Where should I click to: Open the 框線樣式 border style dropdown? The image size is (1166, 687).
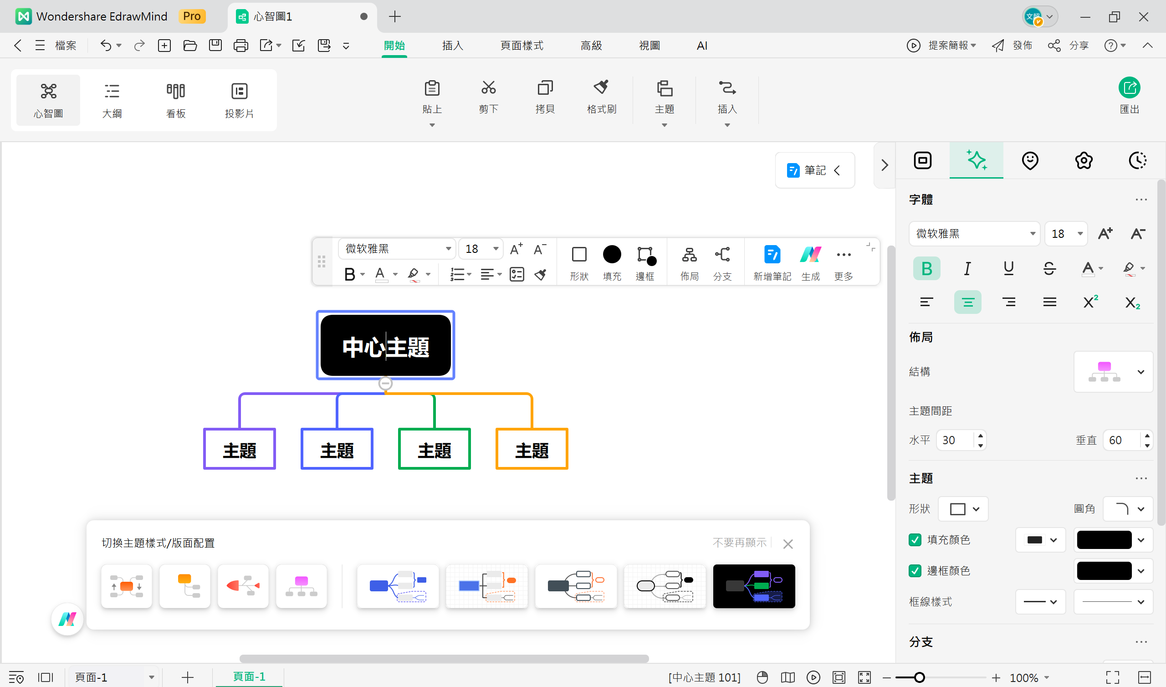(x=1041, y=601)
